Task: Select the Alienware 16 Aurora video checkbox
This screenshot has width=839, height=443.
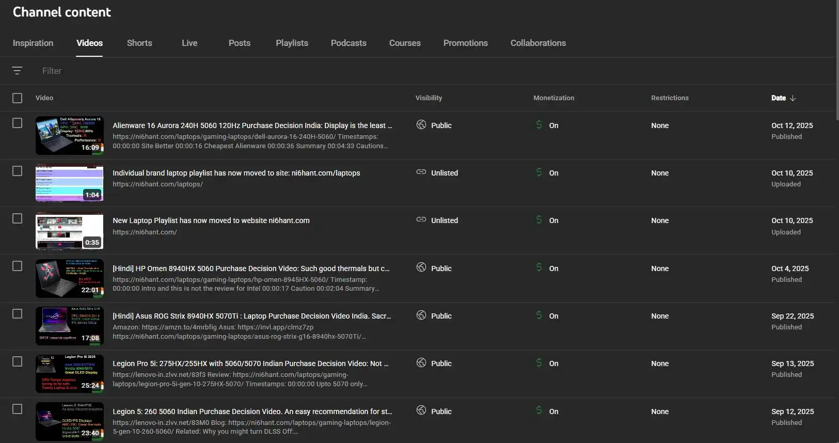Action: tap(18, 123)
